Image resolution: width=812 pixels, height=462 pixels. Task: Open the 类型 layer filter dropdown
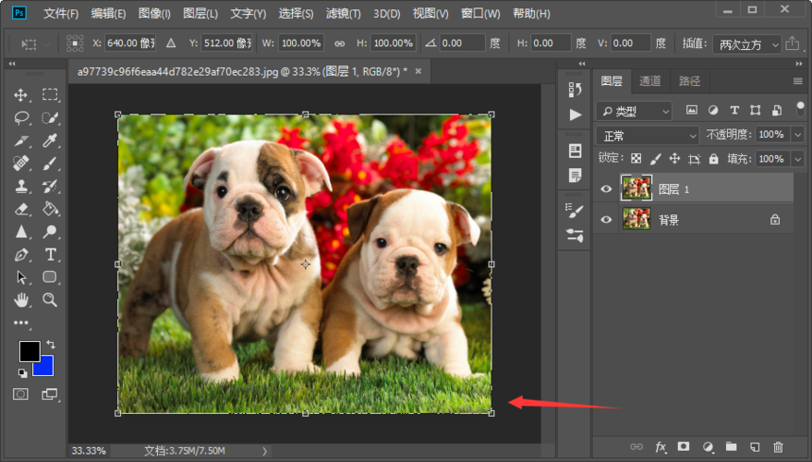[x=634, y=111]
